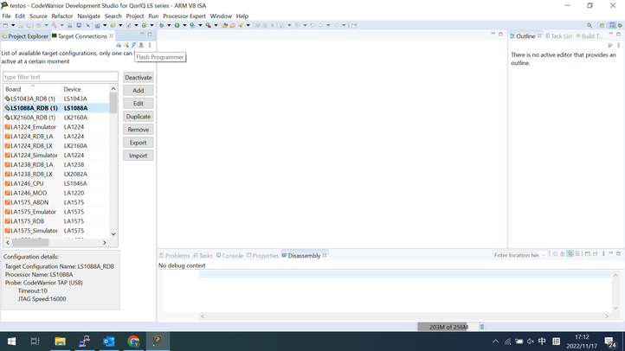Open the Refactor menu

pos(62,16)
